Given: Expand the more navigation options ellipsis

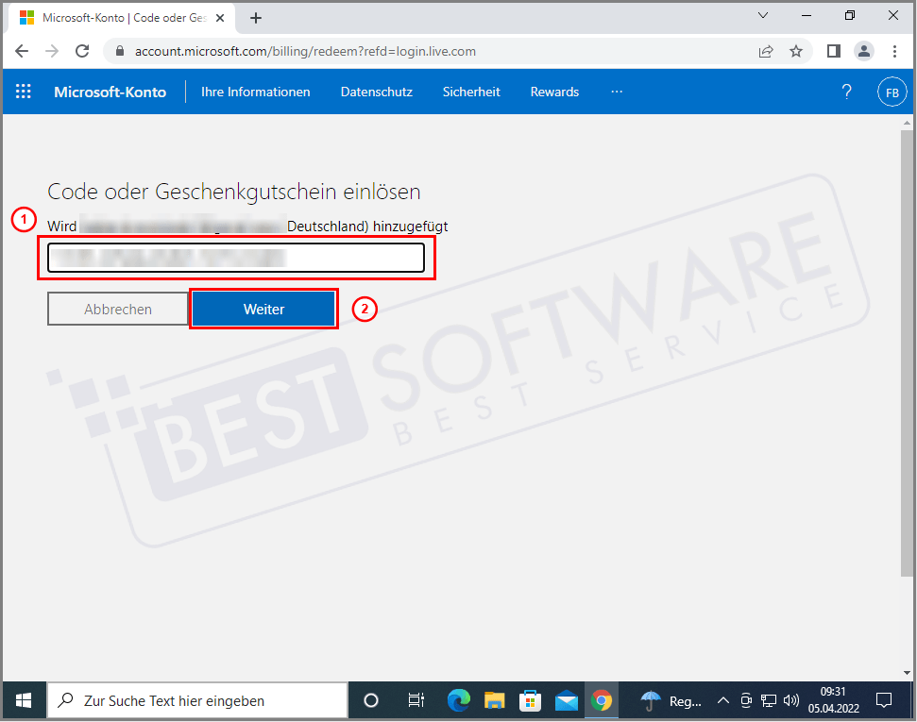Looking at the screenshot, I should [617, 92].
